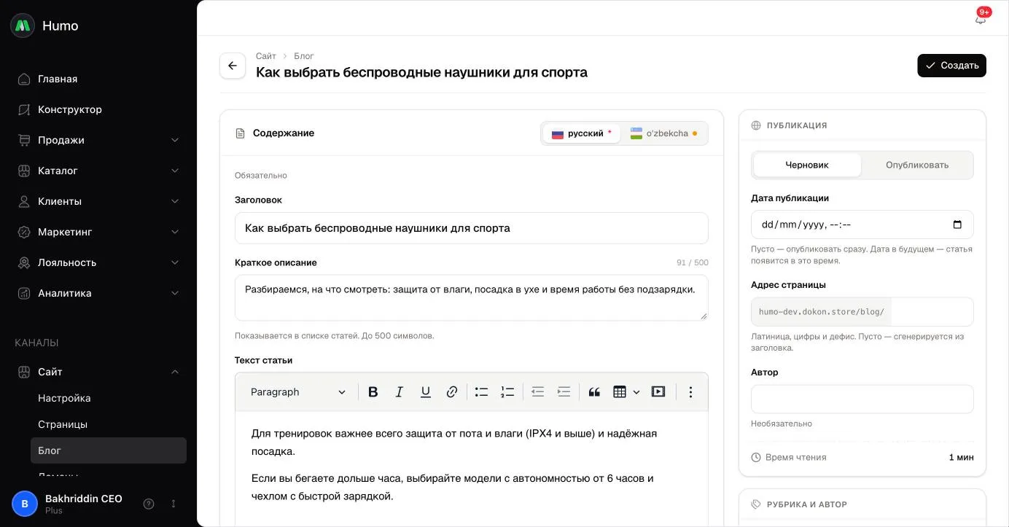Screen dimensions: 1009x527
Task: Open the Paragraph style dropdown
Action: click(297, 392)
